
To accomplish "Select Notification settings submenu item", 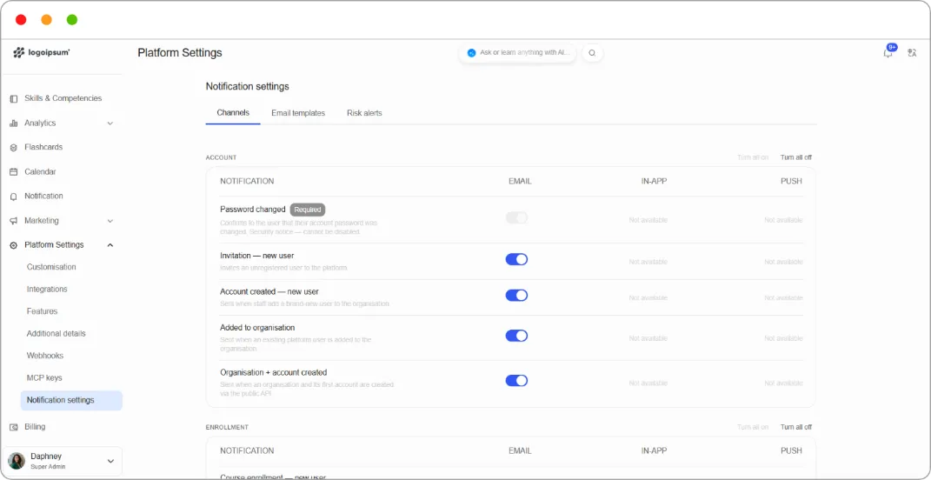I will (x=71, y=400).
